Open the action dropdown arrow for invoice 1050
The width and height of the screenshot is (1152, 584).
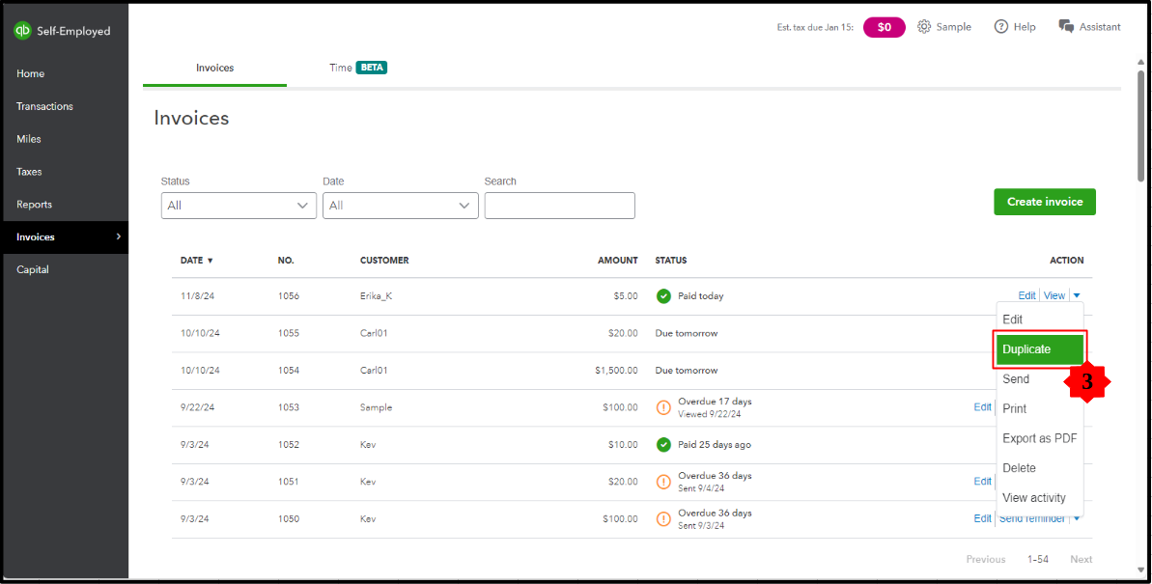tap(1077, 518)
